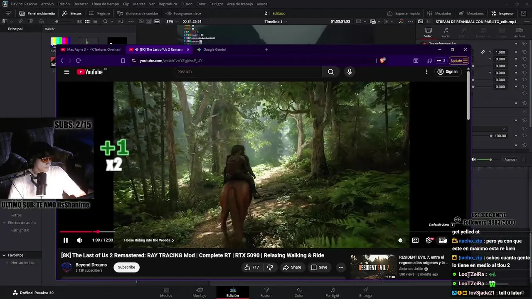
Task: Click the YouTube Sign in button
Action: coord(447,72)
